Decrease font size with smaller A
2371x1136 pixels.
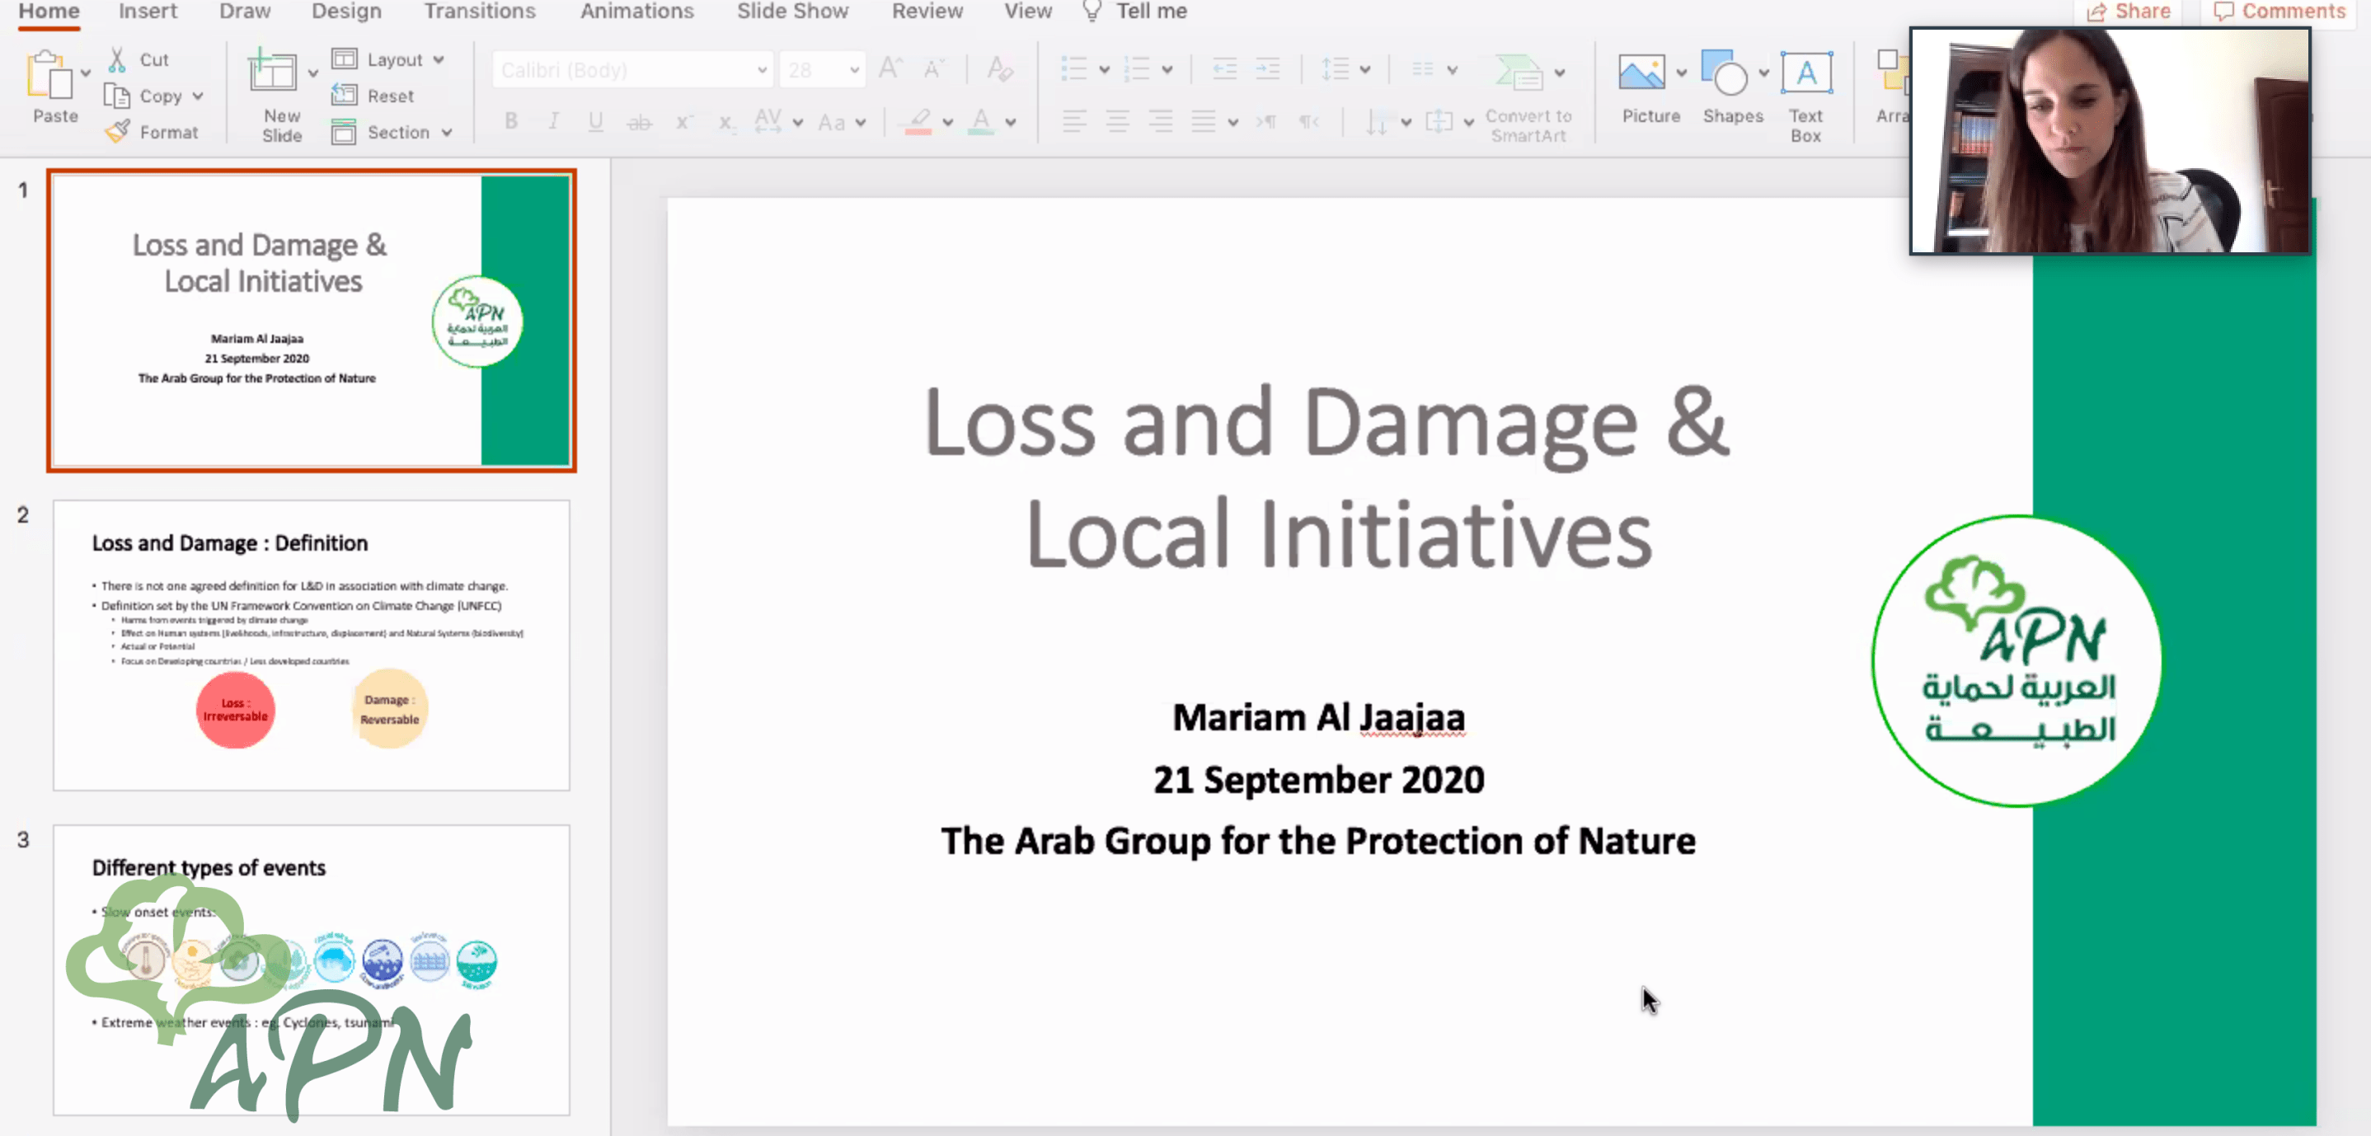pyautogui.click(x=933, y=69)
